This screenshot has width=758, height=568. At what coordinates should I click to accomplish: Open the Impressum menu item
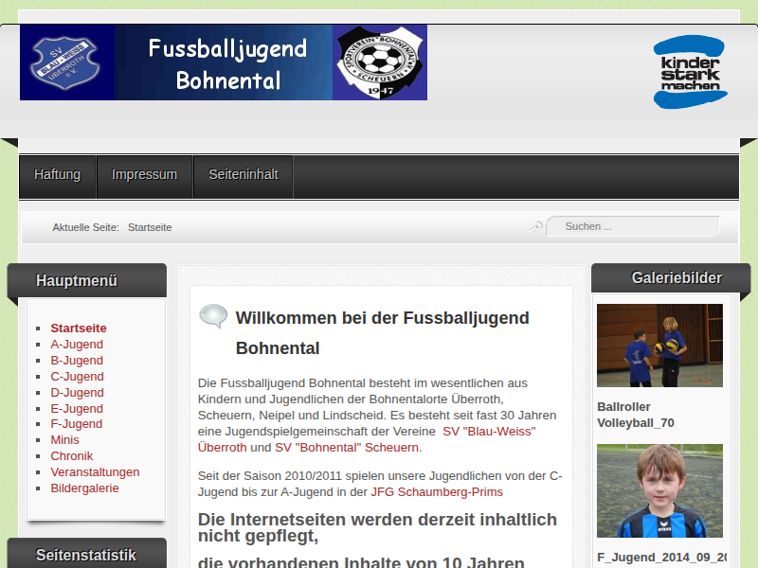coord(144,175)
